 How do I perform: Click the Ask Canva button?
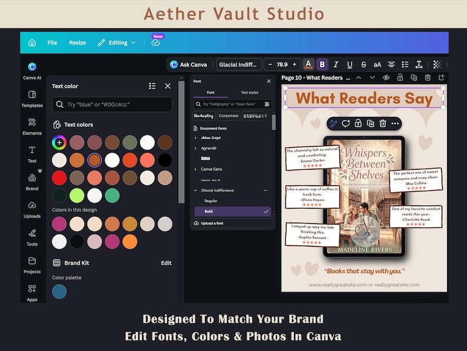pos(189,64)
